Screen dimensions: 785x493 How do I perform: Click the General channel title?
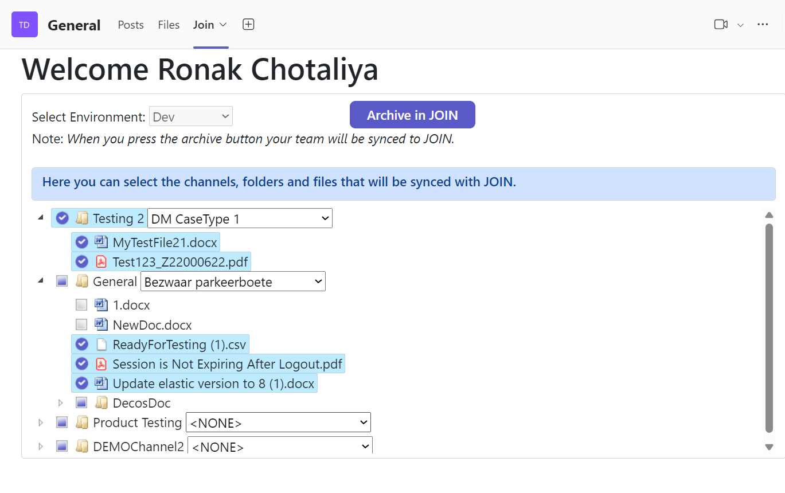click(74, 25)
